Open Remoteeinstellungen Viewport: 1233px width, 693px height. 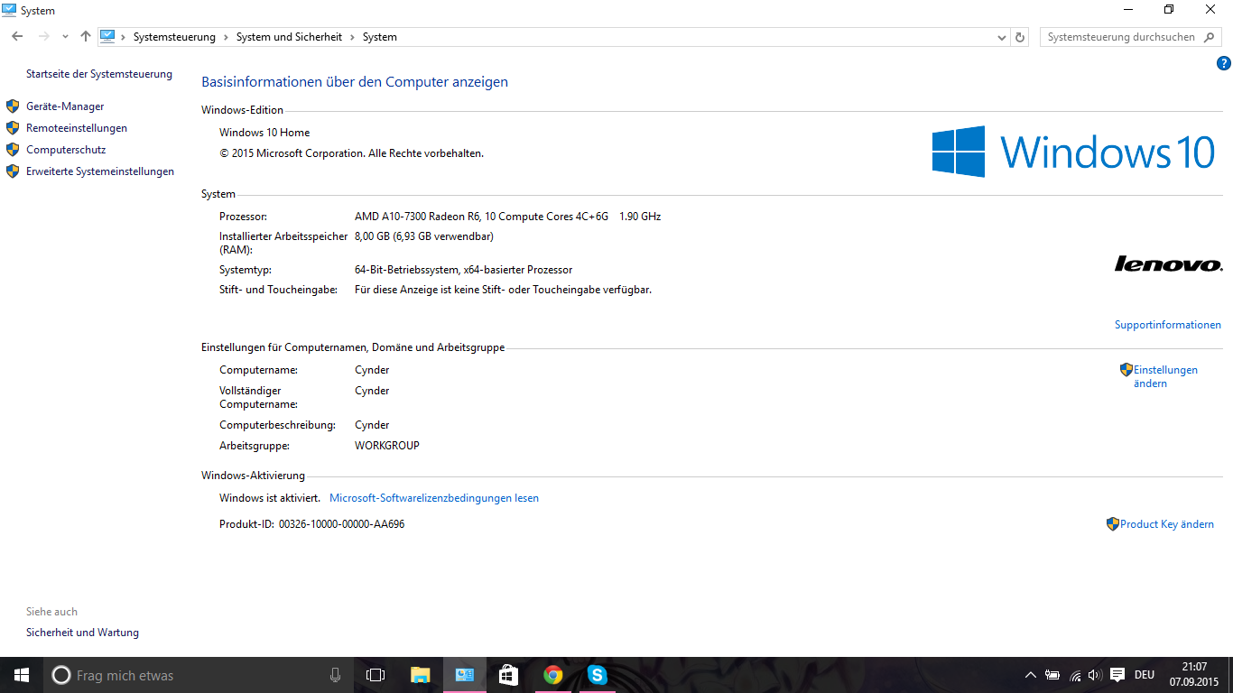point(77,128)
